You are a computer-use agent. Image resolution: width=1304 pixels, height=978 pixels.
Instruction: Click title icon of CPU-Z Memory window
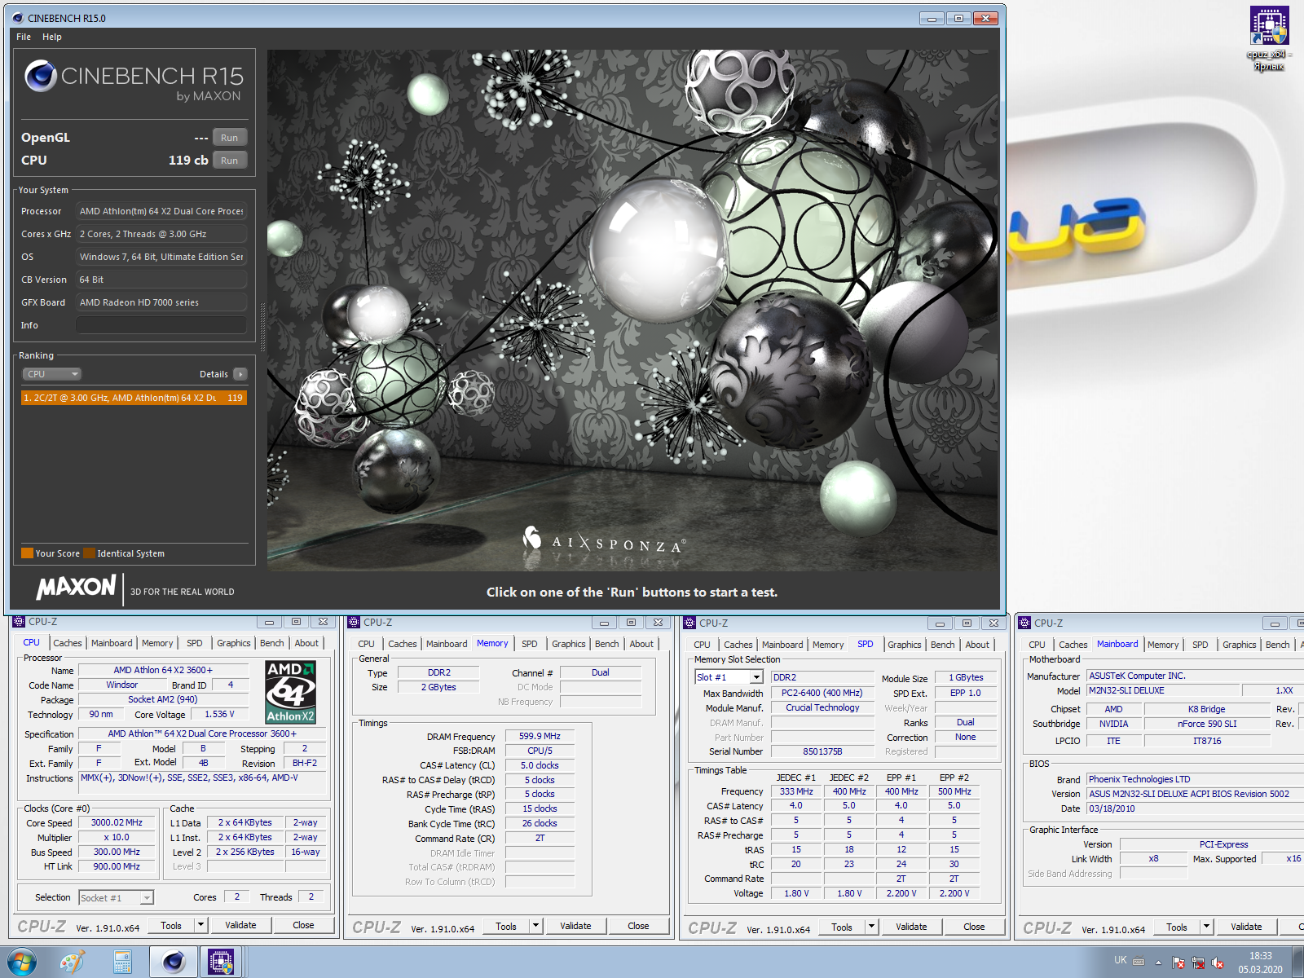tap(355, 622)
